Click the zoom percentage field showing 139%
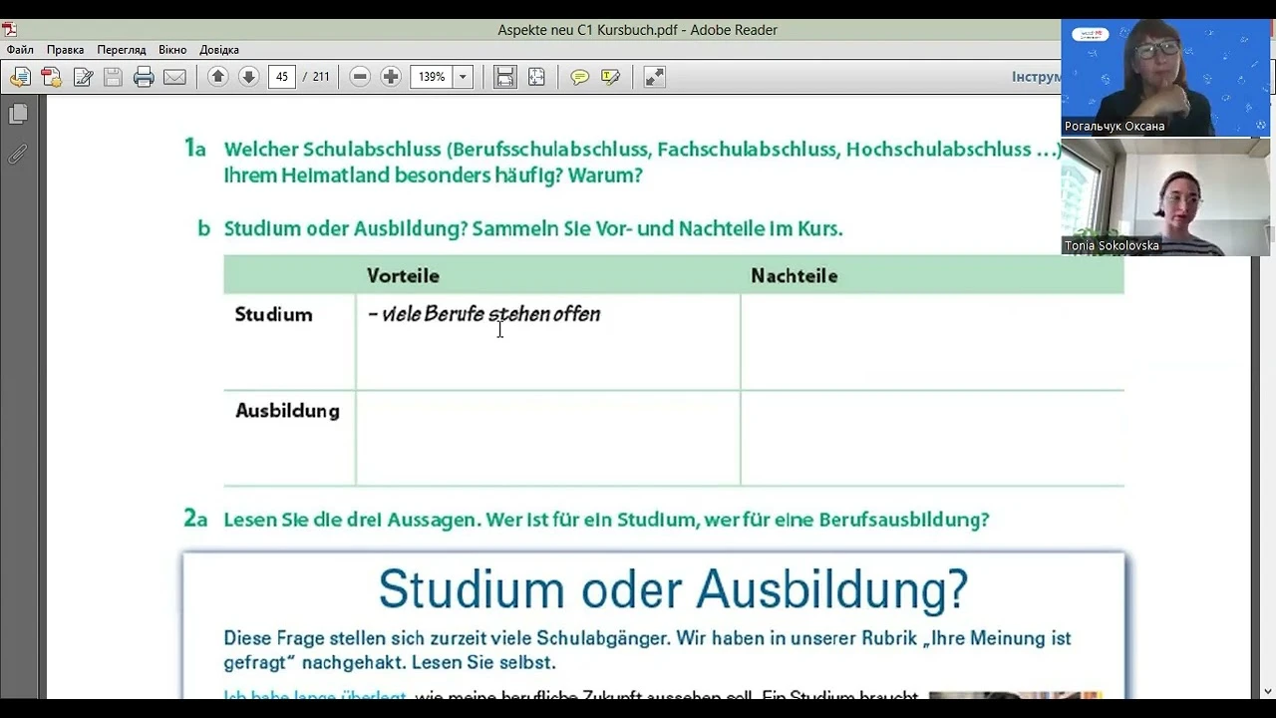 [x=432, y=77]
